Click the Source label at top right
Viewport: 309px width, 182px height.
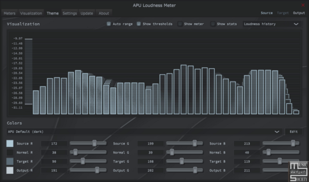pyautogui.click(x=266, y=13)
